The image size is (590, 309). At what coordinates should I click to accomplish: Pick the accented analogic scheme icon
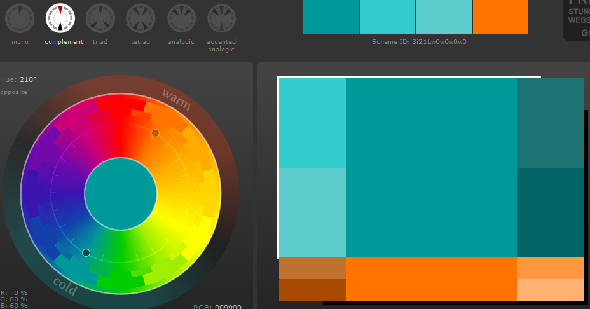[221, 19]
